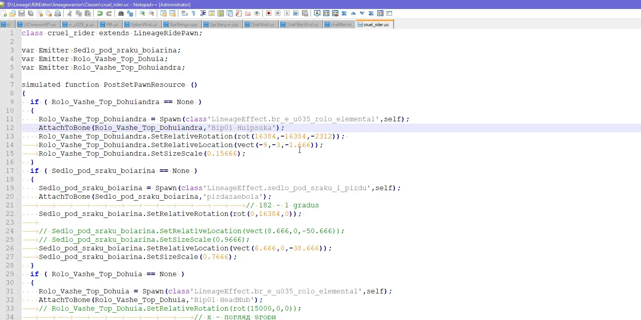This screenshot has width=641, height=320.
Task: Start macro recording with red dot icon
Action: pos(269,13)
